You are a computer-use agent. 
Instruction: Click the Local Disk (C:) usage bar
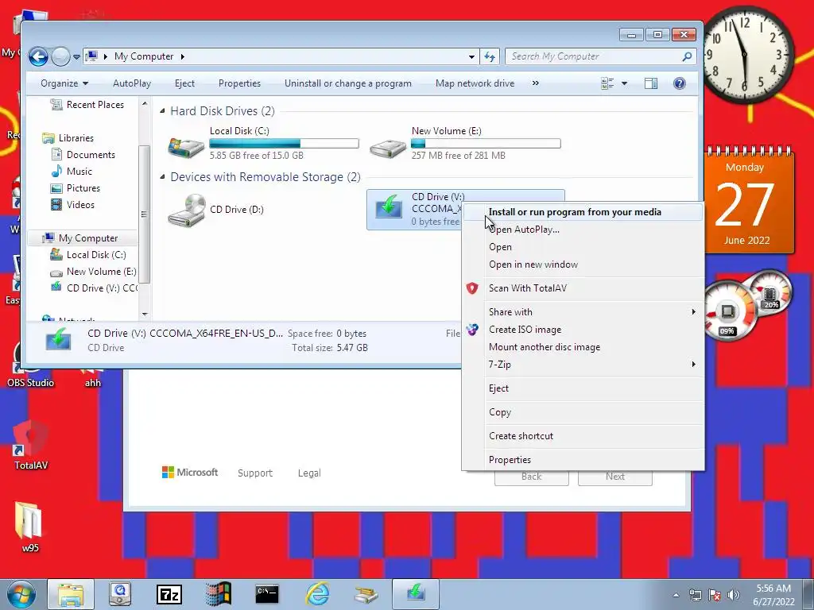tap(284, 143)
